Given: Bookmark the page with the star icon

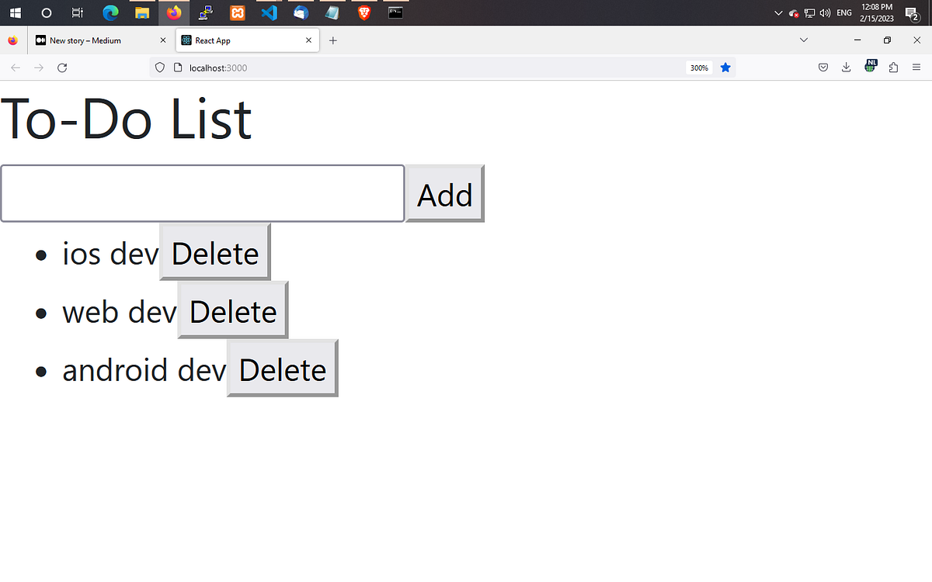Looking at the screenshot, I should (725, 68).
